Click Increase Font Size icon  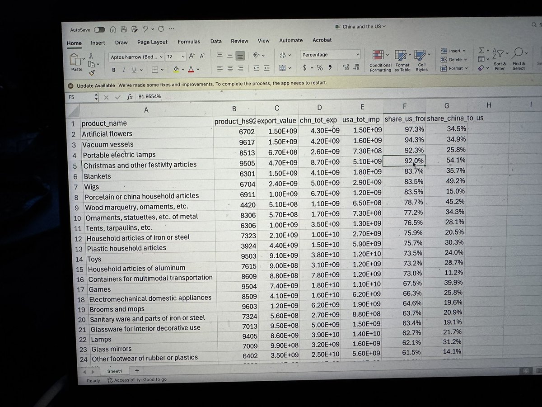pyautogui.click(x=192, y=56)
